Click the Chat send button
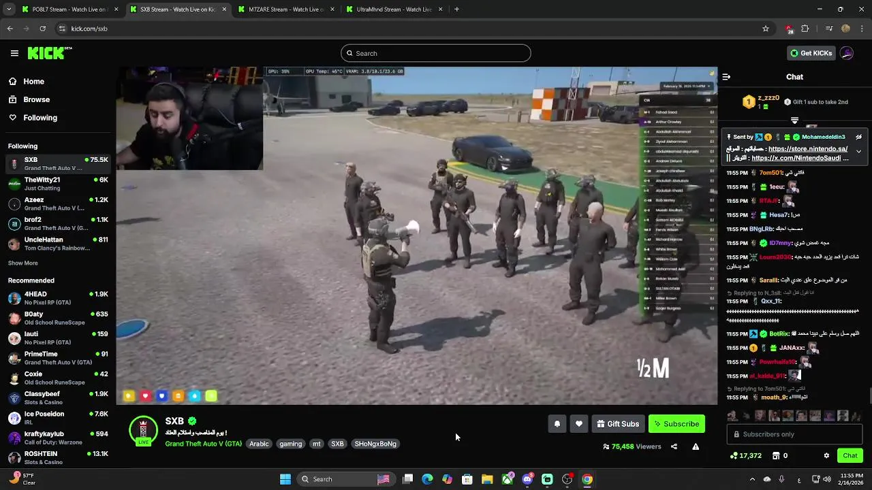872x490 pixels. (x=850, y=455)
